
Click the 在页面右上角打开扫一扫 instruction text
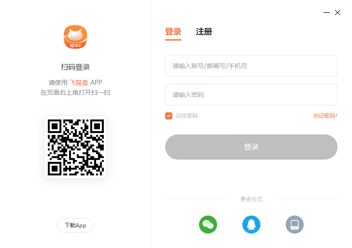(75, 92)
